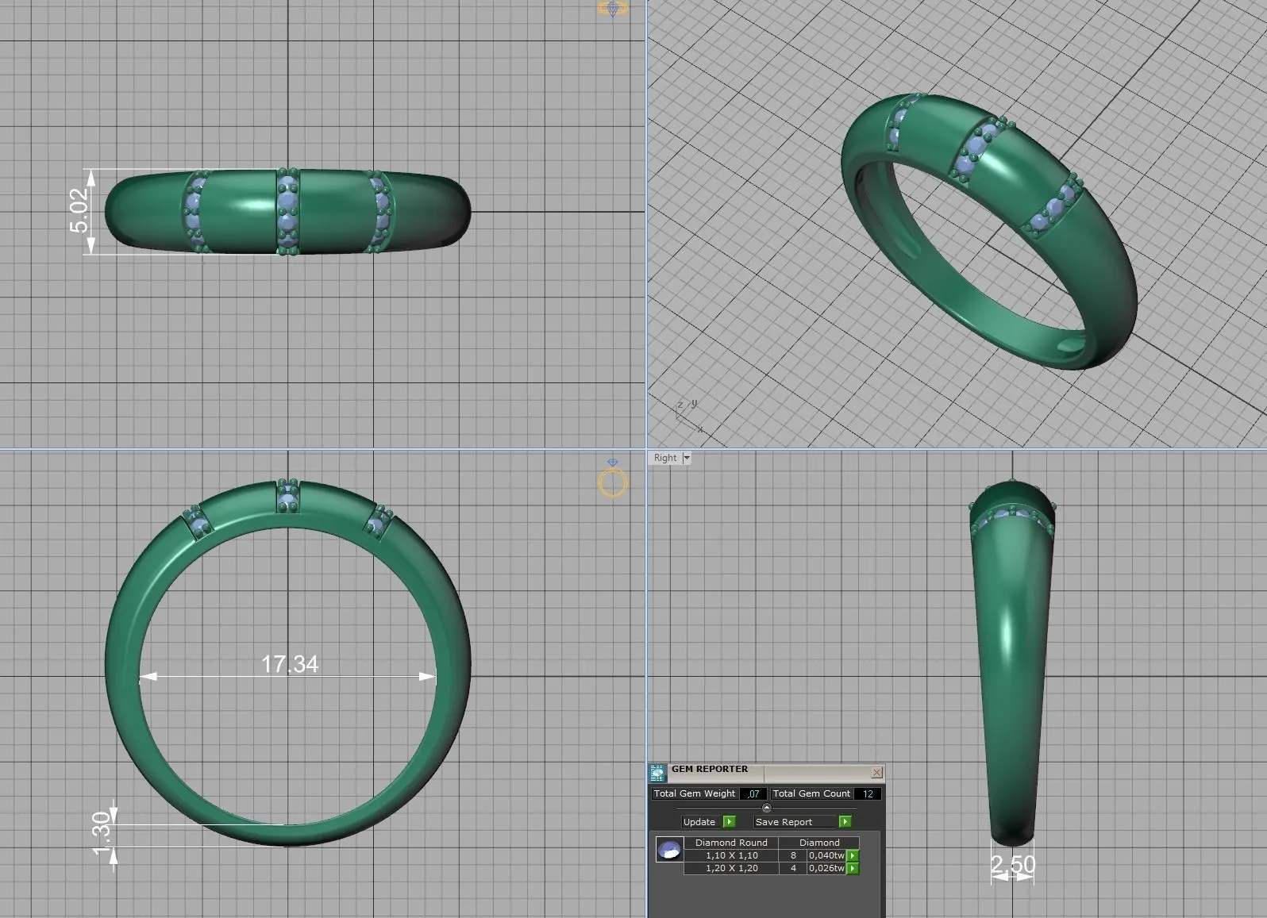
Task: Close the Gem Reporter panel
Action: pos(876,773)
